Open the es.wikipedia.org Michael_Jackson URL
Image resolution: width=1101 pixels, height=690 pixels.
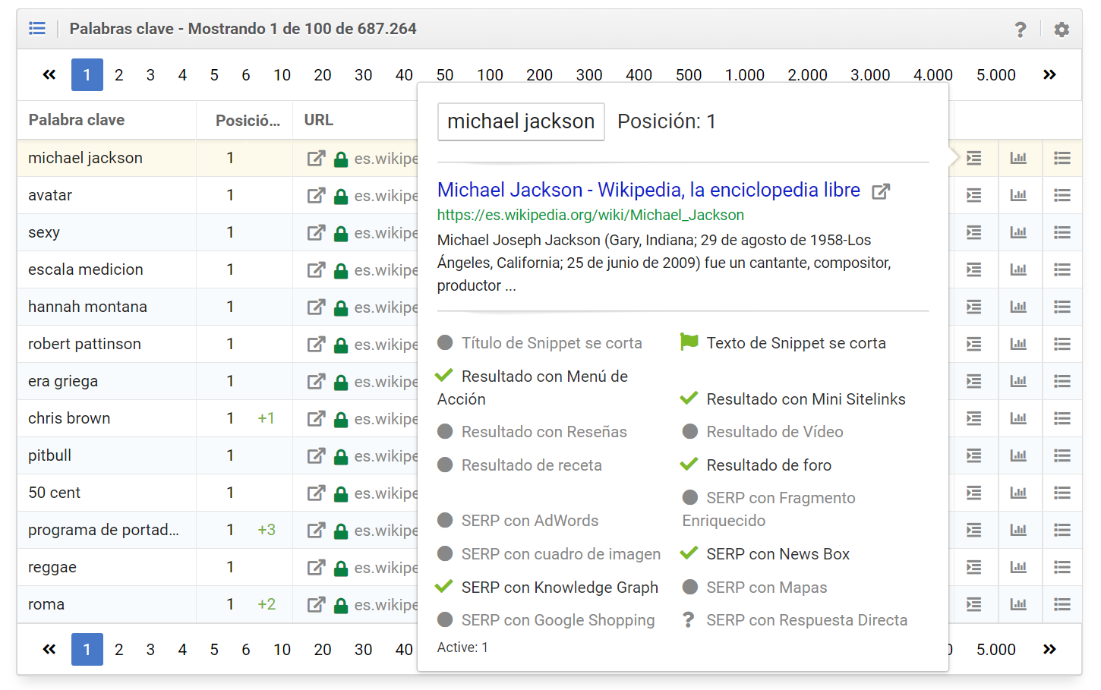click(x=591, y=215)
